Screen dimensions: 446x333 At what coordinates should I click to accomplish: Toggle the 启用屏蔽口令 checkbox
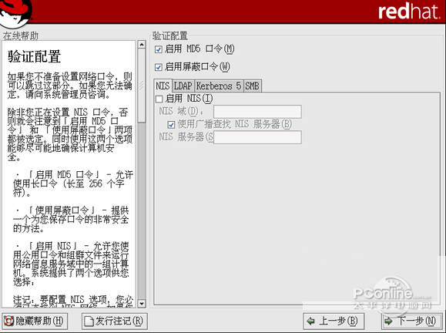(159, 68)
